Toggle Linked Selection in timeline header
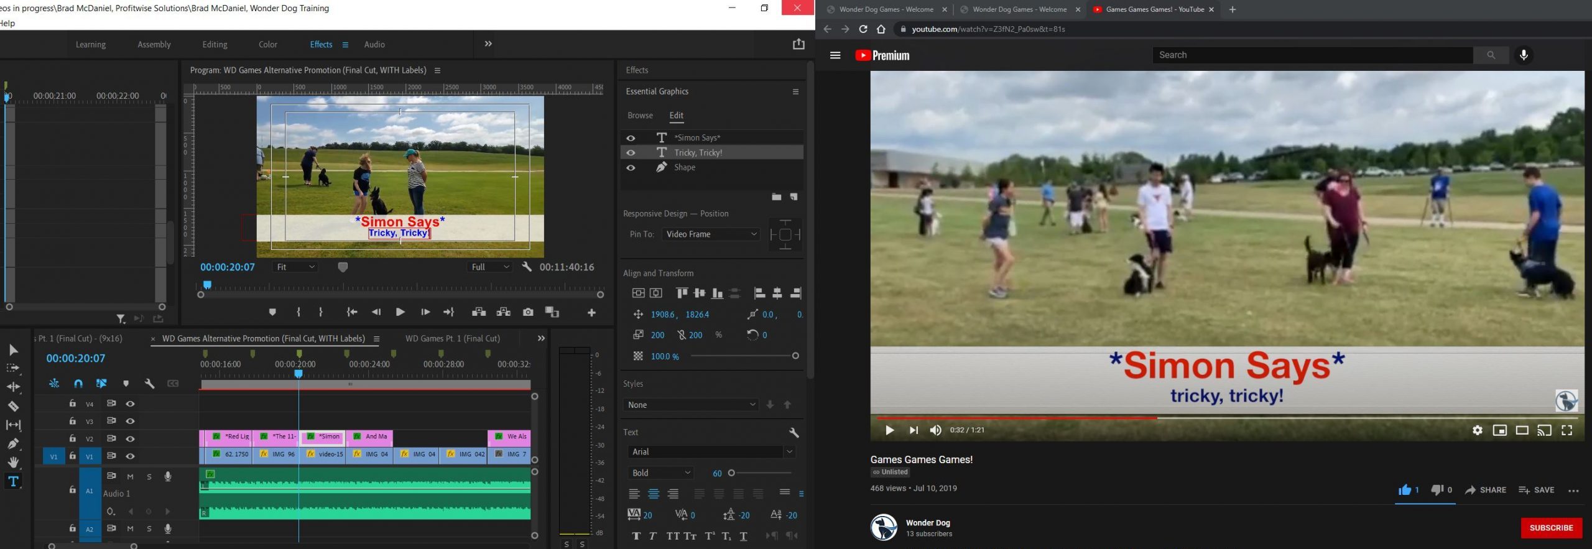This screenshot has height=549, width=1592. pyautogui.click(x=101, y=384)
